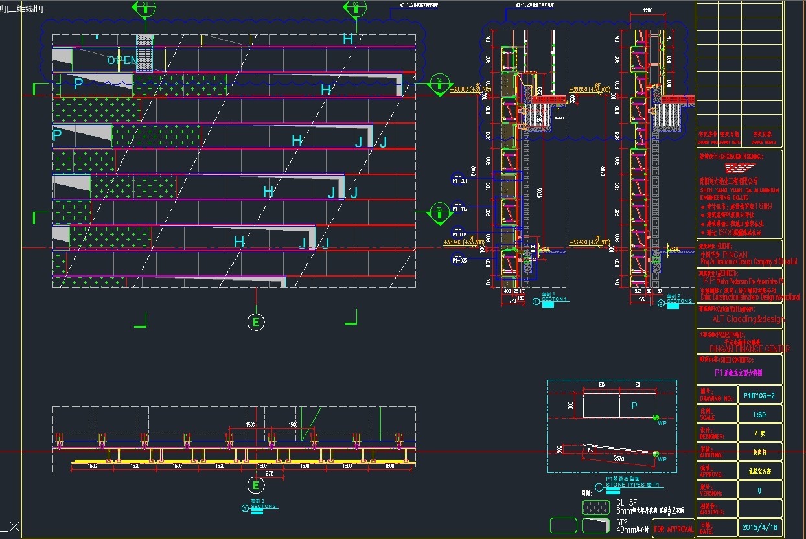Select the GL-5F glass hatch legend swatch
This screenshot has width=806, height=539.
click(595, 507)
